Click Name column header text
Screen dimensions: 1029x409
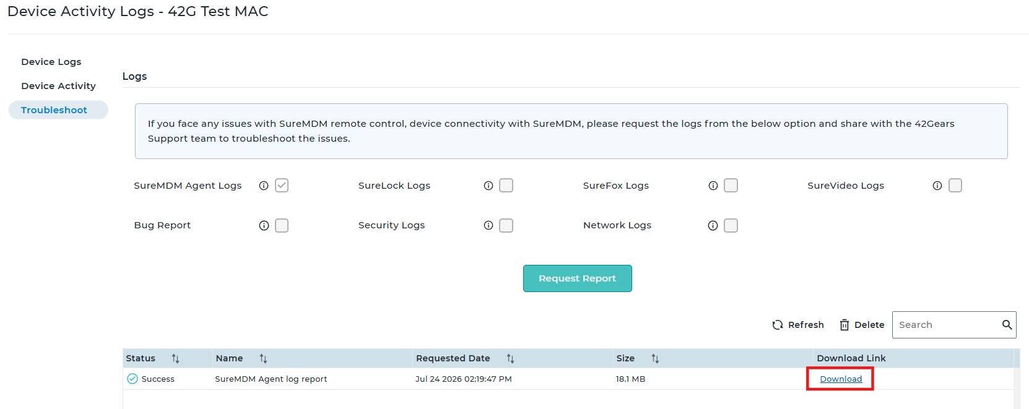(229, 358)
